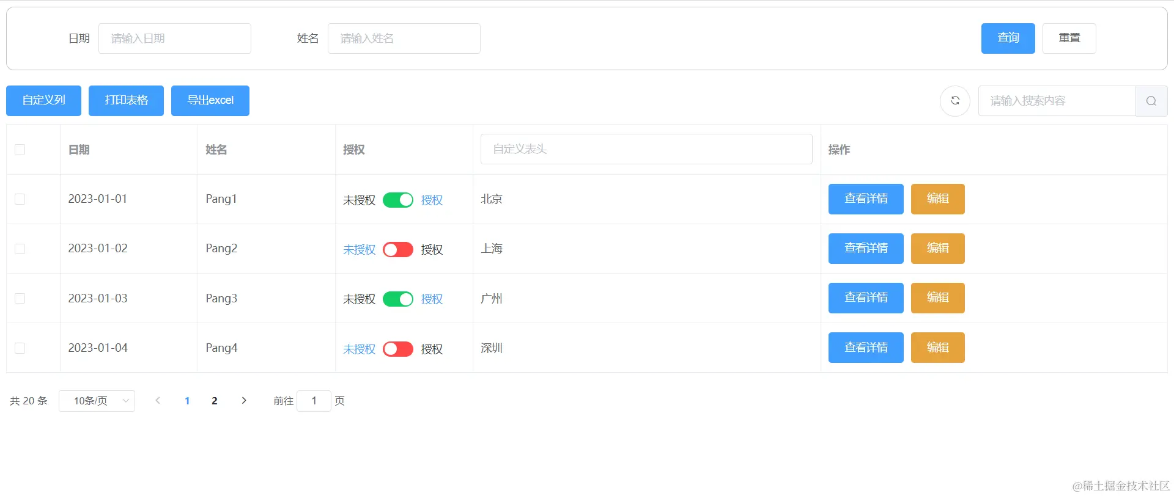Click the search magnifier icon

[x=1151, y=101]
